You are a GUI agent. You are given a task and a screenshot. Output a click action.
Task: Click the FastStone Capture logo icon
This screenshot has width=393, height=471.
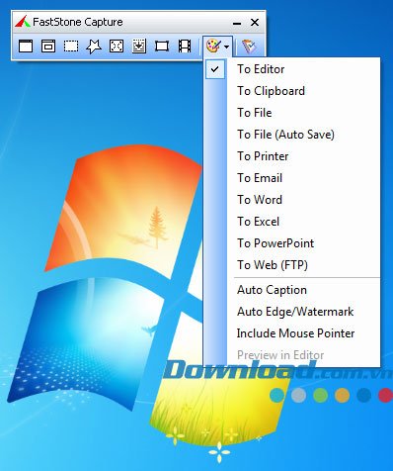[23, 22]
